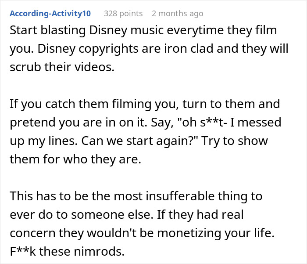Click the word "copyrights" in first paragraph
Screen dimensions: 307x264
pos(109,49)
